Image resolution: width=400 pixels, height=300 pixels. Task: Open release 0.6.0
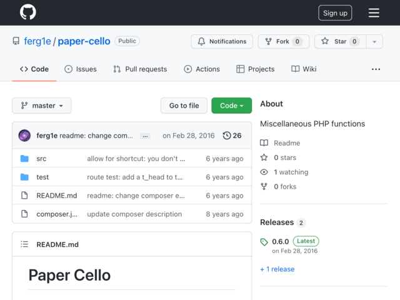281,241
